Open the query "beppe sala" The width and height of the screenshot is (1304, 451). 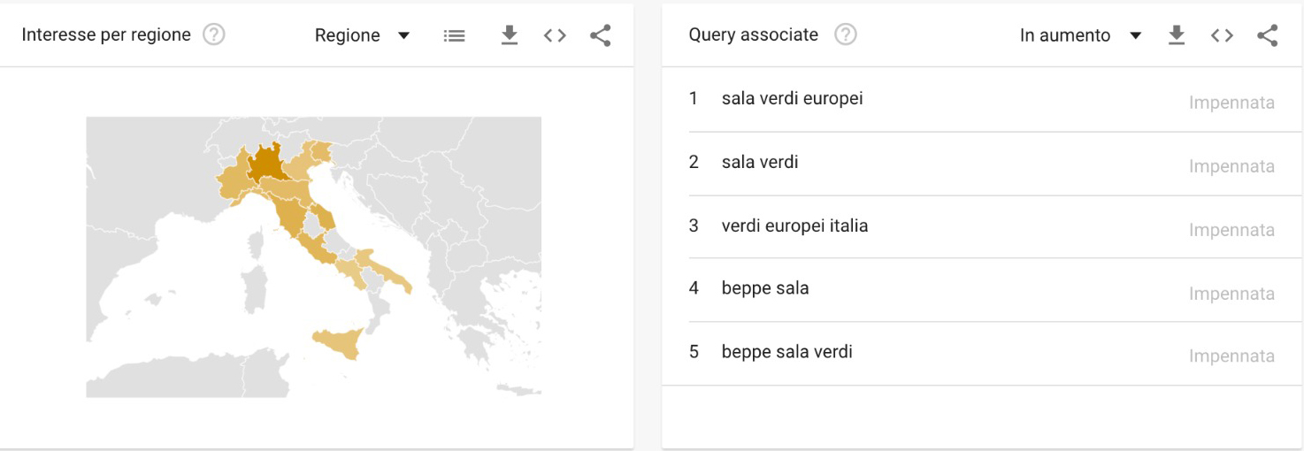(x=765, y=288)
